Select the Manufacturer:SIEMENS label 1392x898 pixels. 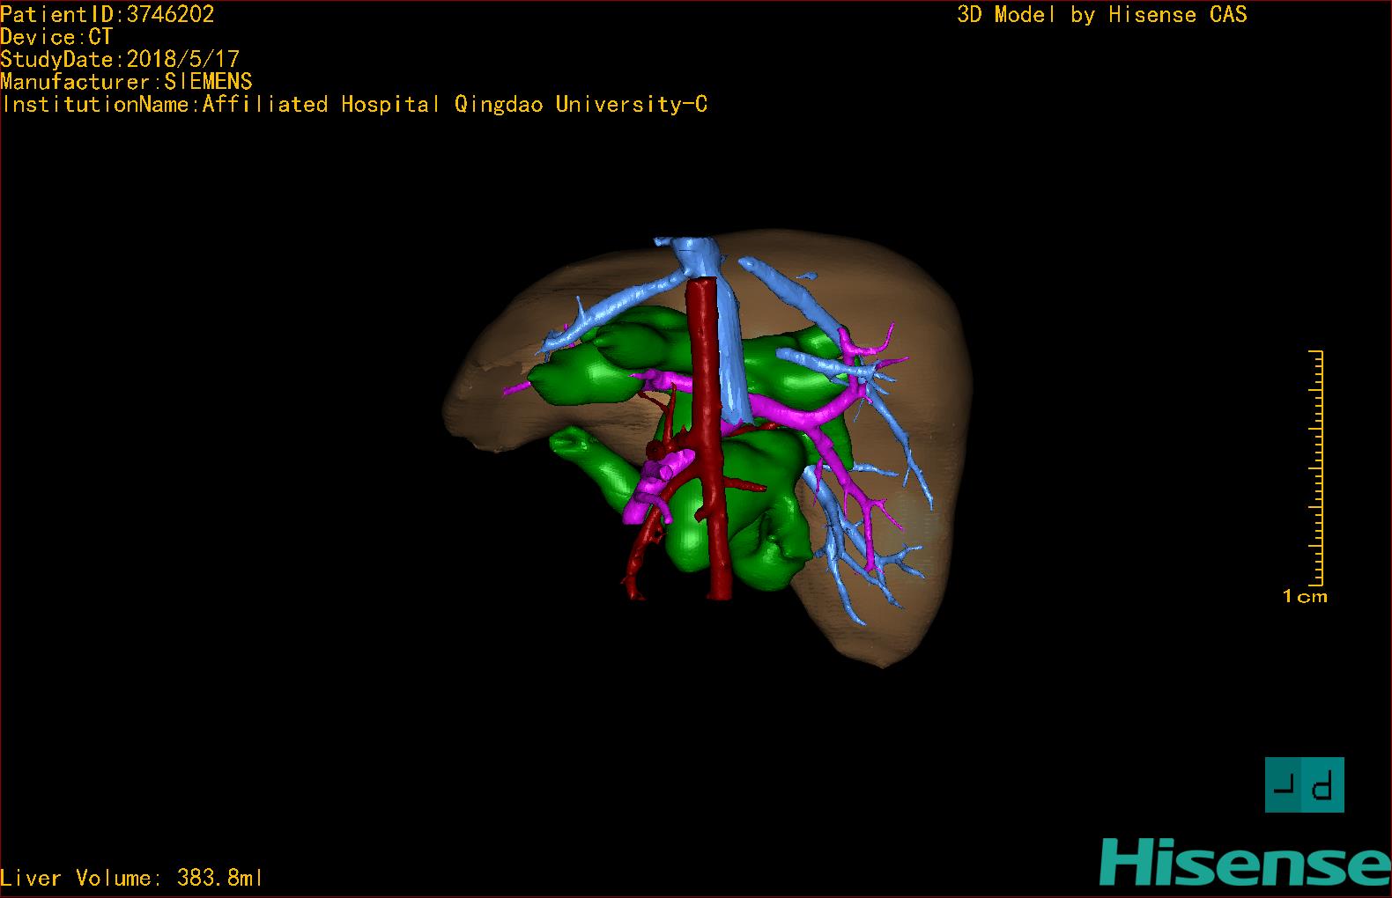126,82
